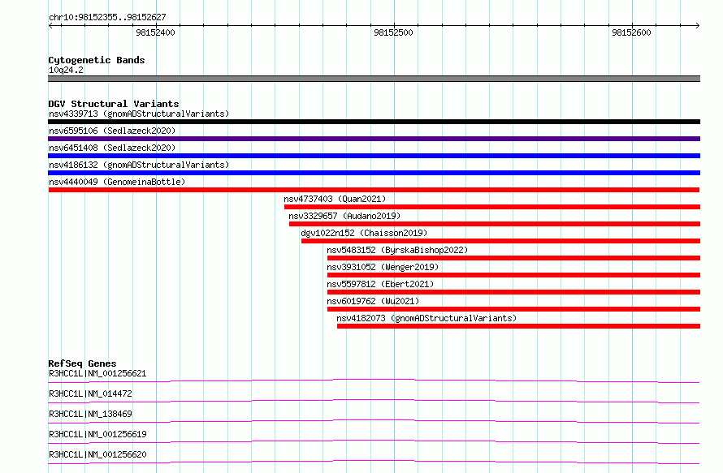This screenshot has height=473, width=723.
Task: Open variant nsv3329657 (Audano2019) label
Action: 344,216
